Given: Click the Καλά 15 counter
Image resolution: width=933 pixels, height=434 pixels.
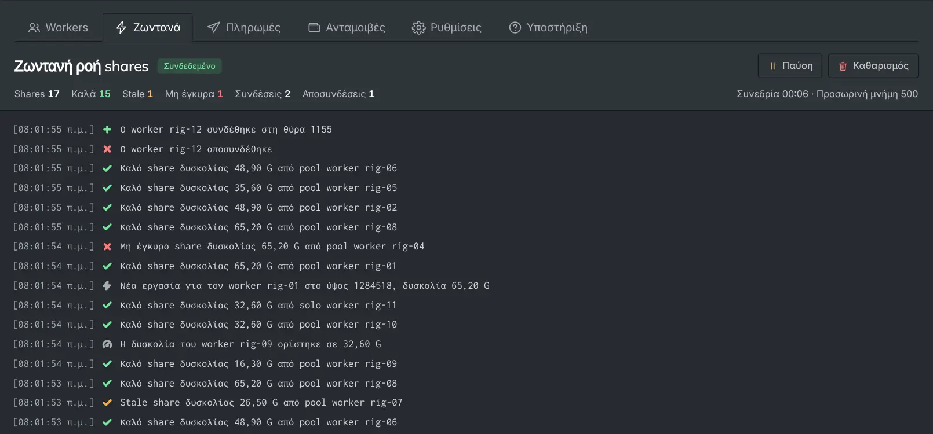Looking at the screenshot, I should [x=91, y=94].
